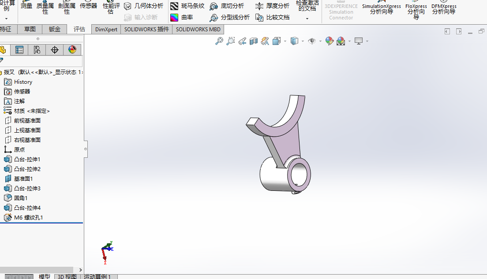Select 传感器 folder in feature tree
Screen dimensions: 487x279
(17, 92)
